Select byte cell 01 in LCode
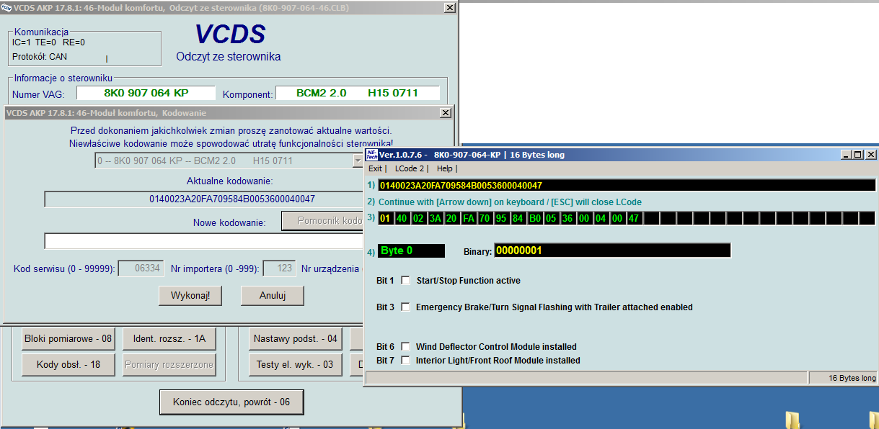The width and height of the screenshot is (879, 429). pyautogui.click(x=385, y=218)
